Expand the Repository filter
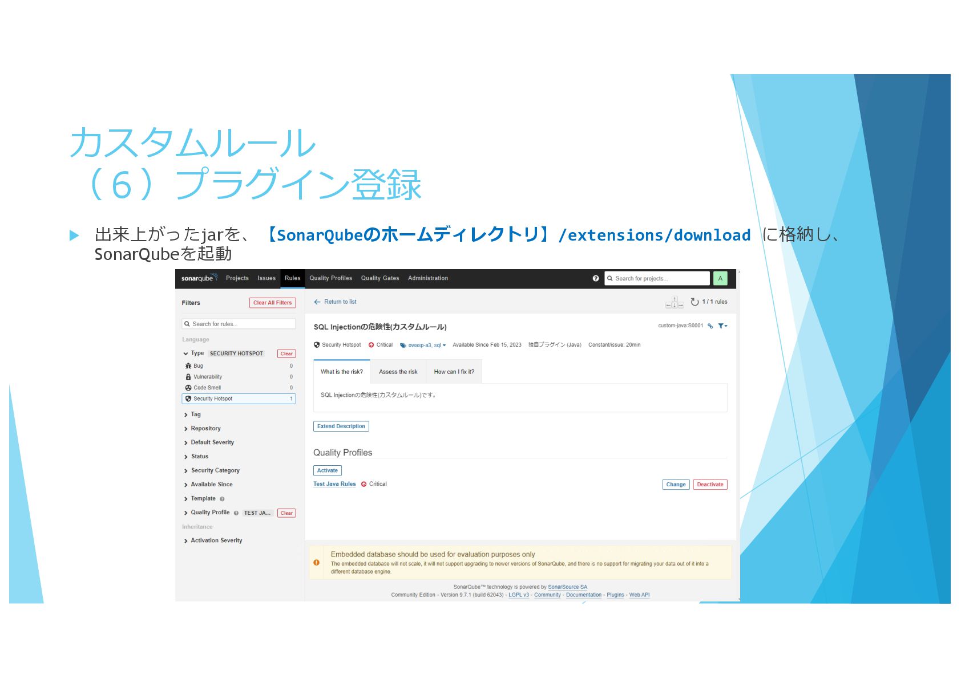This screenshot has height=679, width=961. 202,429
